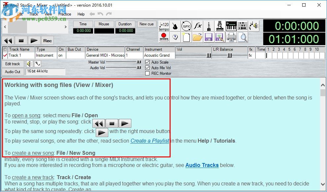Open a song with folder icon
This screenshot has width=327, height=192.
pyautogui.click(x=198, y=38)
